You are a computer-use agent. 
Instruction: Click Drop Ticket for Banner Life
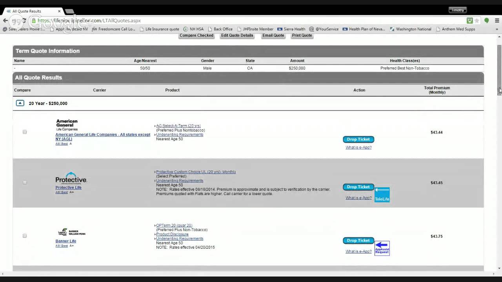[x=358, y=240]
